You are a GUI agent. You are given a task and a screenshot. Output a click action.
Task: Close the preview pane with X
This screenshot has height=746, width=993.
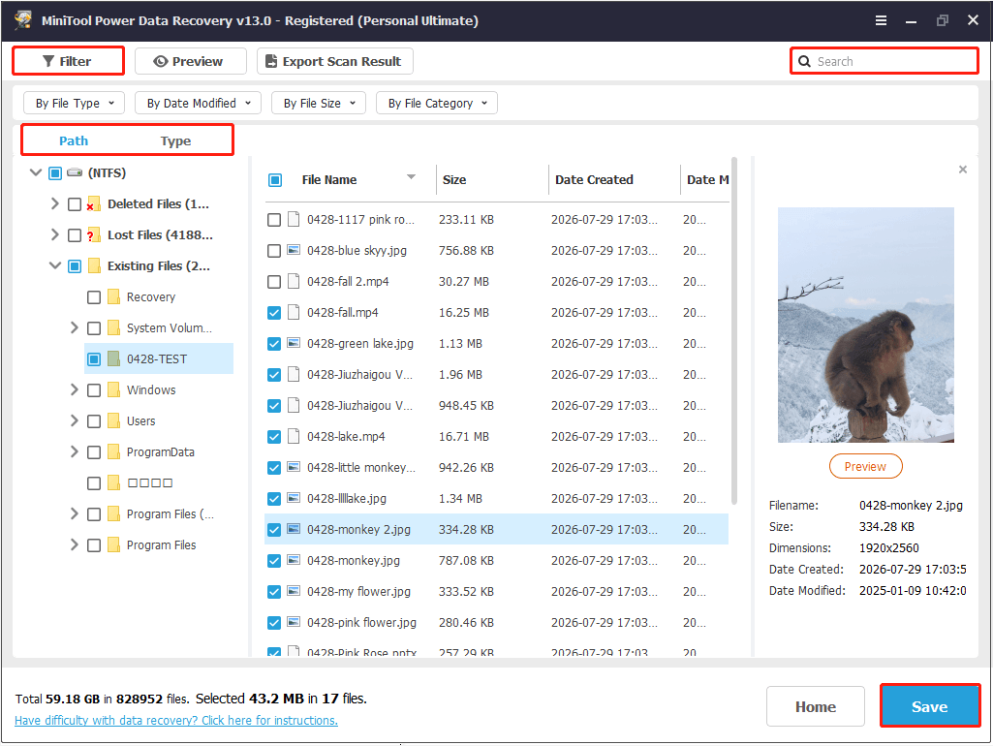click(x=963, y=170)
